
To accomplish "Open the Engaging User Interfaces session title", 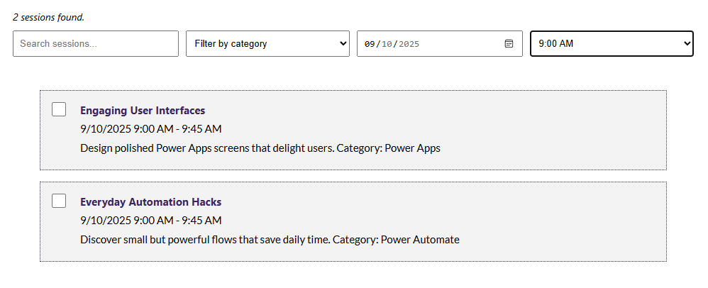I will coord(143,111).
